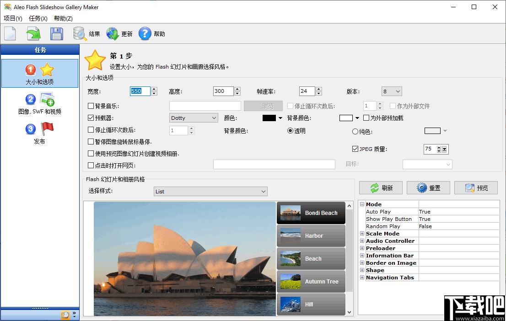Go to step 3 发布 flag icon
Viewport: 506px width, 321px height.
40,133
